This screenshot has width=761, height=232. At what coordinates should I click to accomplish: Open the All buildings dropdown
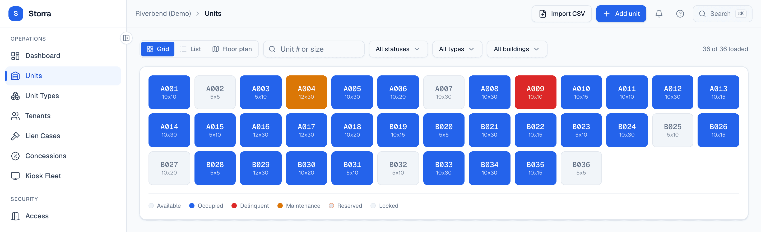(517, 49)
